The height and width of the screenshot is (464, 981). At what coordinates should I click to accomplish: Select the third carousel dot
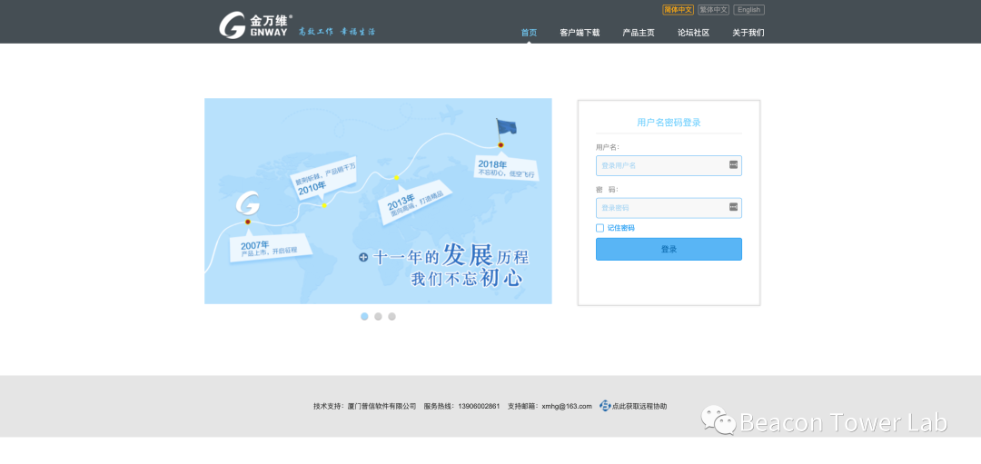pos(391,316)
